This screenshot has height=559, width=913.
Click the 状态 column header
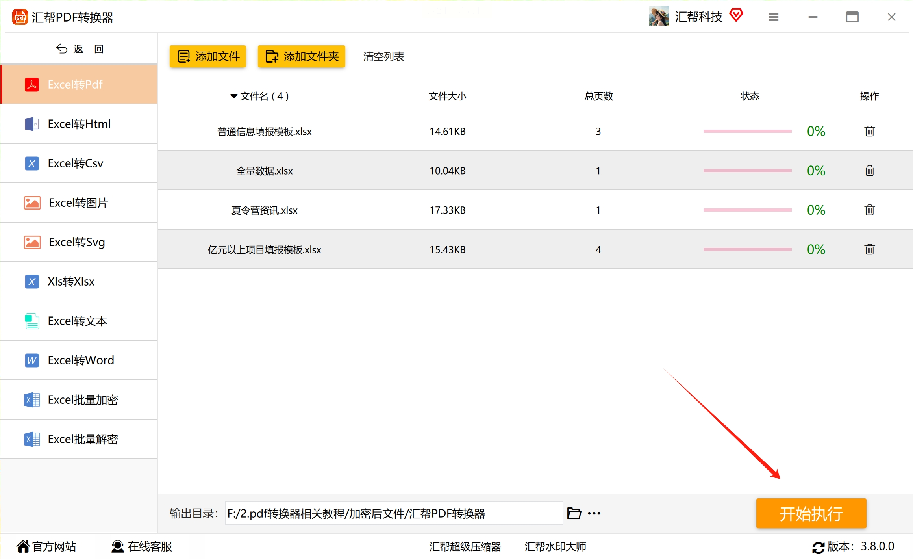[x=750, y=96]
